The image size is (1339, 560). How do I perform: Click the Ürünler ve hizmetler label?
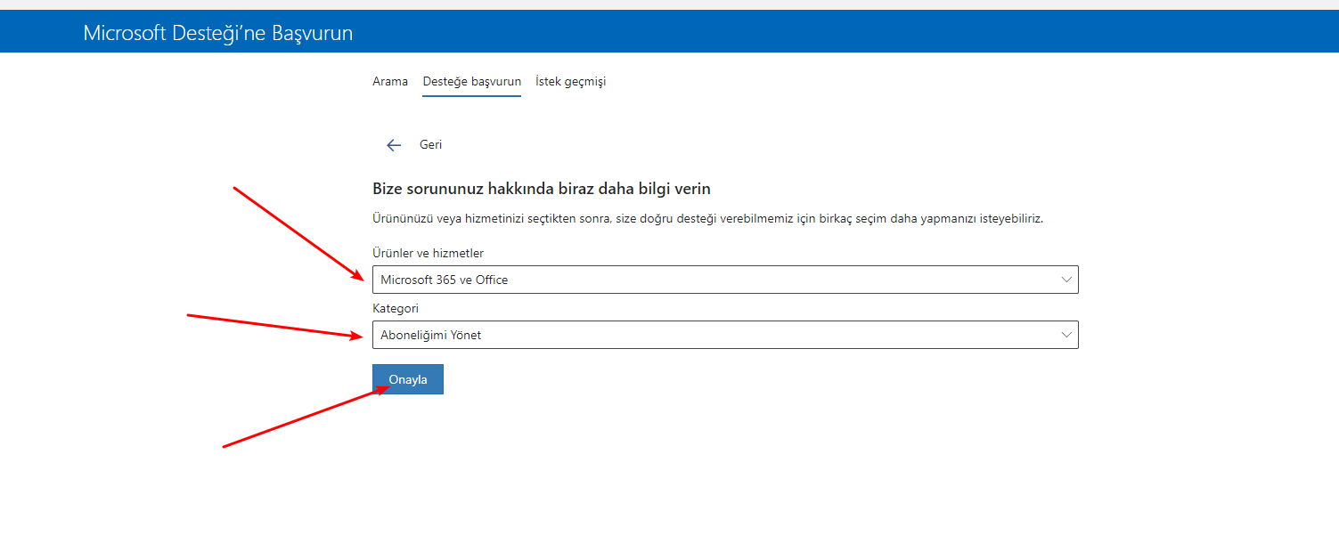coord(428,254)
